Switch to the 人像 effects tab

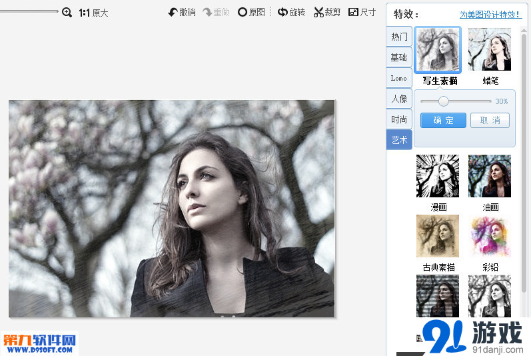399,99
